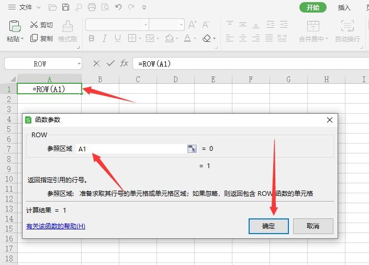Expand the font name dropdown
This screenshot has width=369, height=265.
(146, 25)
